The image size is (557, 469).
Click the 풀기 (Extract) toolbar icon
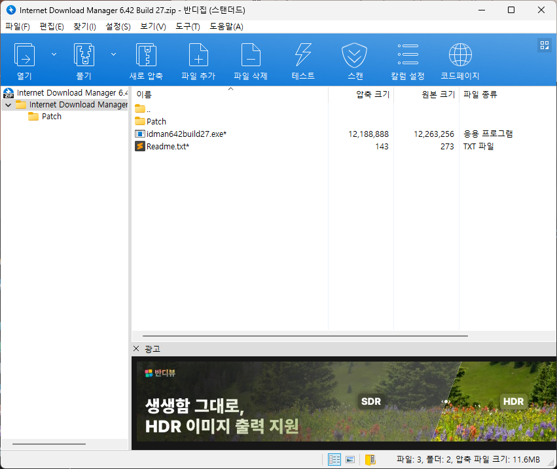[84, 61]
